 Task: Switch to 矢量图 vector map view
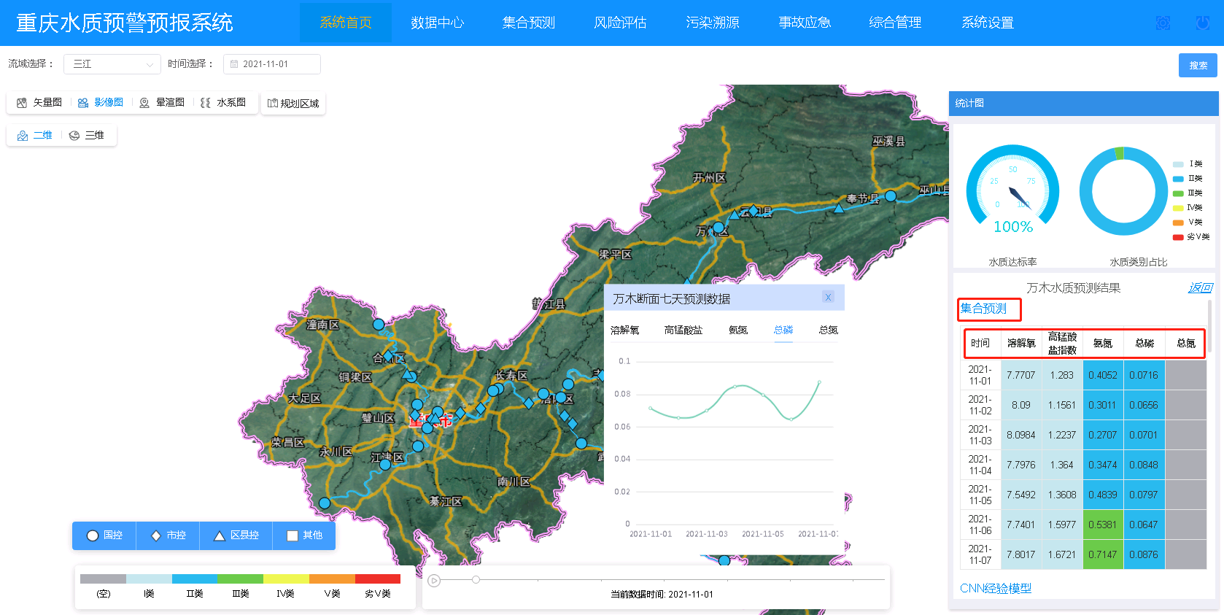[x=39, y=103]
